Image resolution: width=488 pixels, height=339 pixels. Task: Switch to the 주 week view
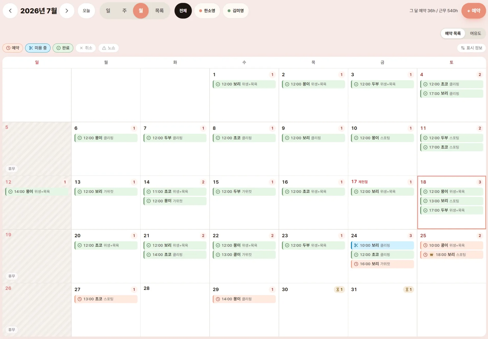(x=124, y=11)
